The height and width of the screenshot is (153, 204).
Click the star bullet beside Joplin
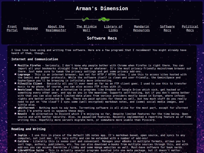tap(15, 135)
